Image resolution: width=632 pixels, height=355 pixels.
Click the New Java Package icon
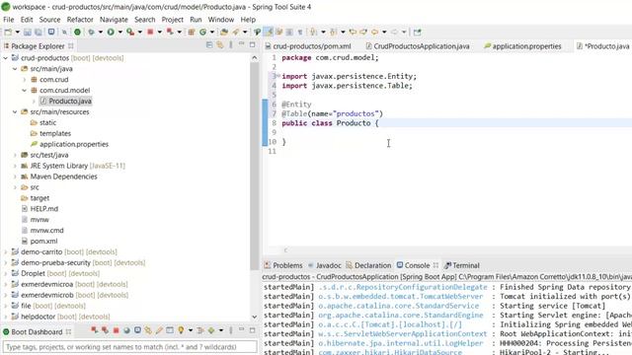[x=192, y=32]
